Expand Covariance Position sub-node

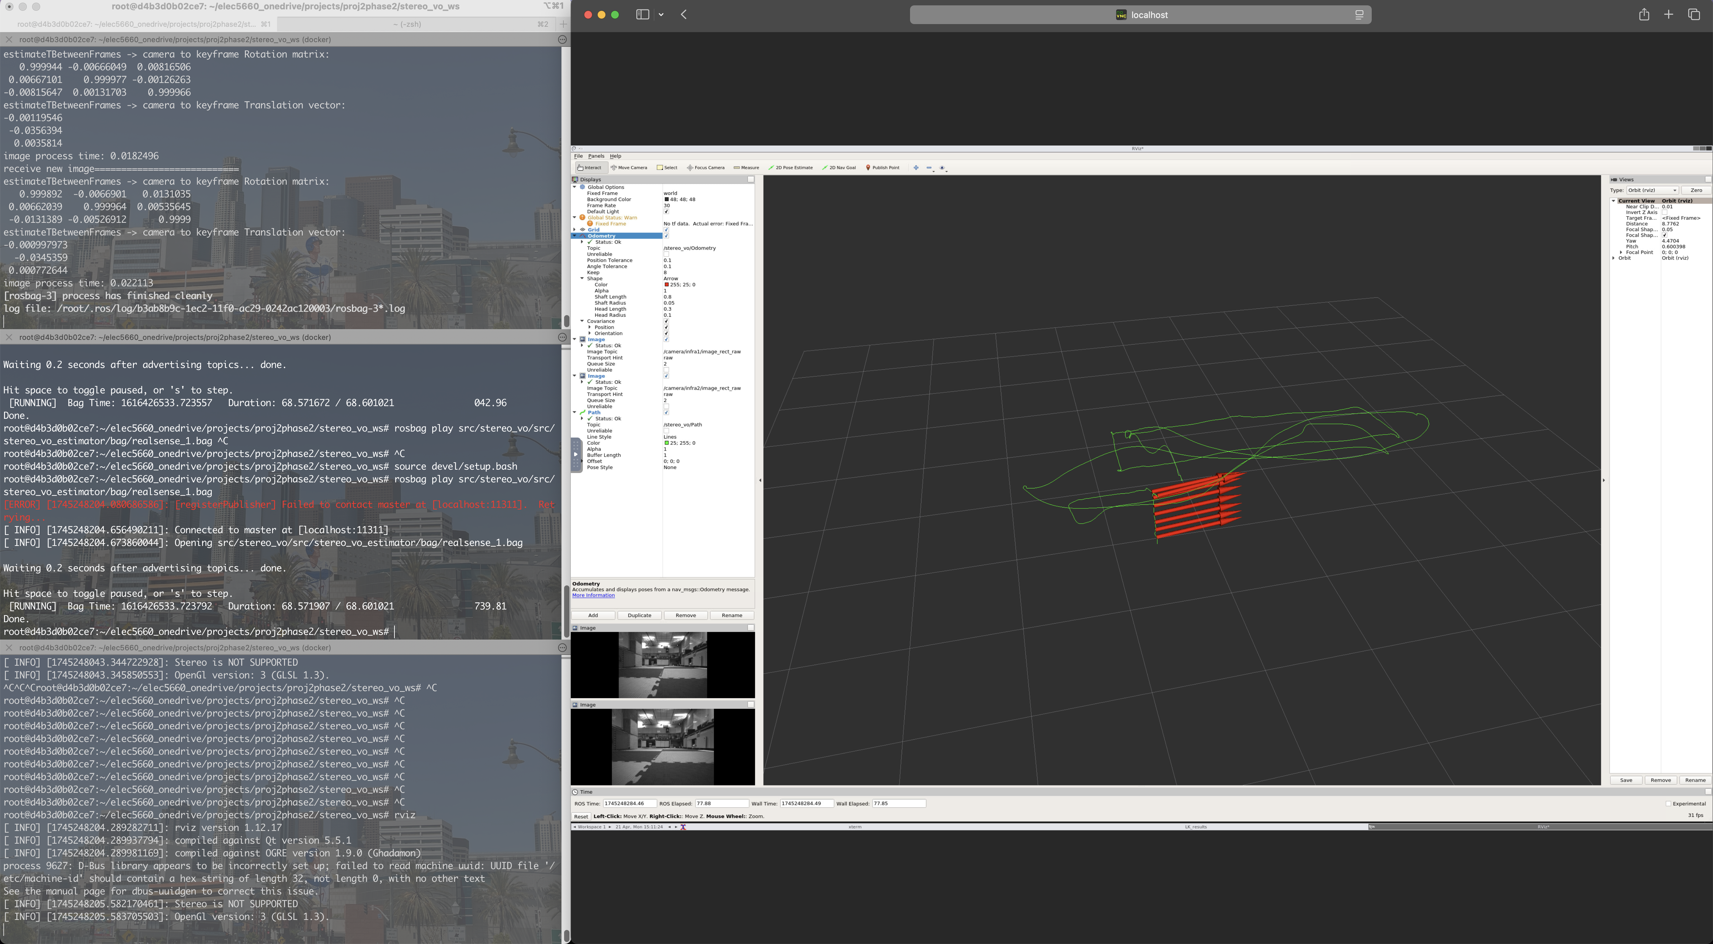click(589, 327)
